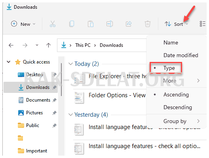This screenshot has width=209, height=158.
Task: Click the pin icon beside Public
Action: coord(54,125)
